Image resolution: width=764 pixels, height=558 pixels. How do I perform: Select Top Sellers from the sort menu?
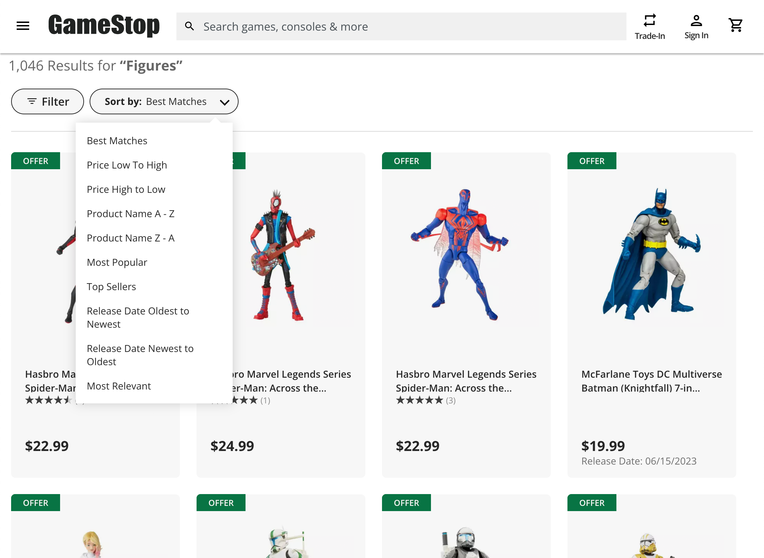(111, 286)
